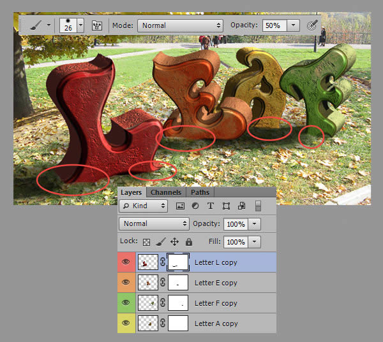Open the layer filter Kind dropdown
This screenshot has height=342, width=383.
(x=144, y=206)
